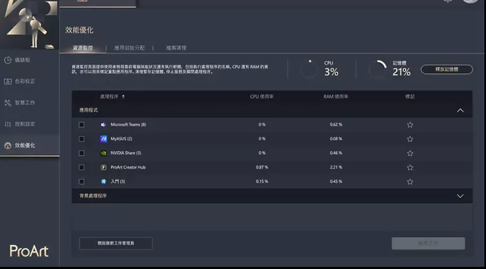Sort by 處理程序 column arrow
The height and width of the screenshot is (269, 486).
[x=124, y=97]
